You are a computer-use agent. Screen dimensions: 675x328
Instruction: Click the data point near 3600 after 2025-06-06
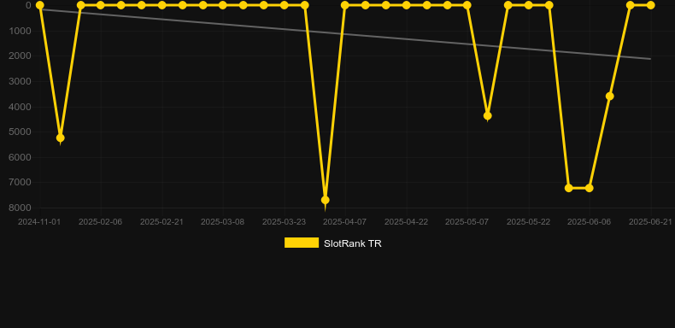609,96
